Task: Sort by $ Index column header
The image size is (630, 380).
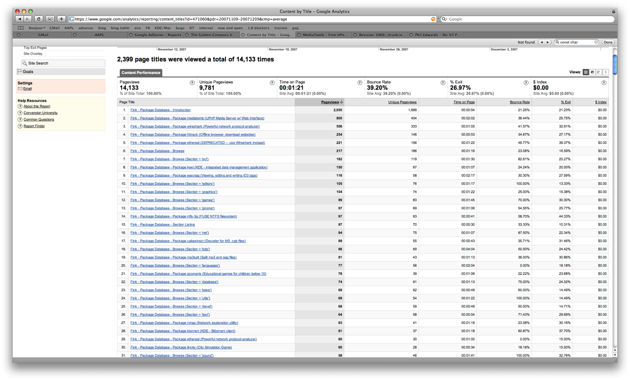Action: tap(601, 102)
